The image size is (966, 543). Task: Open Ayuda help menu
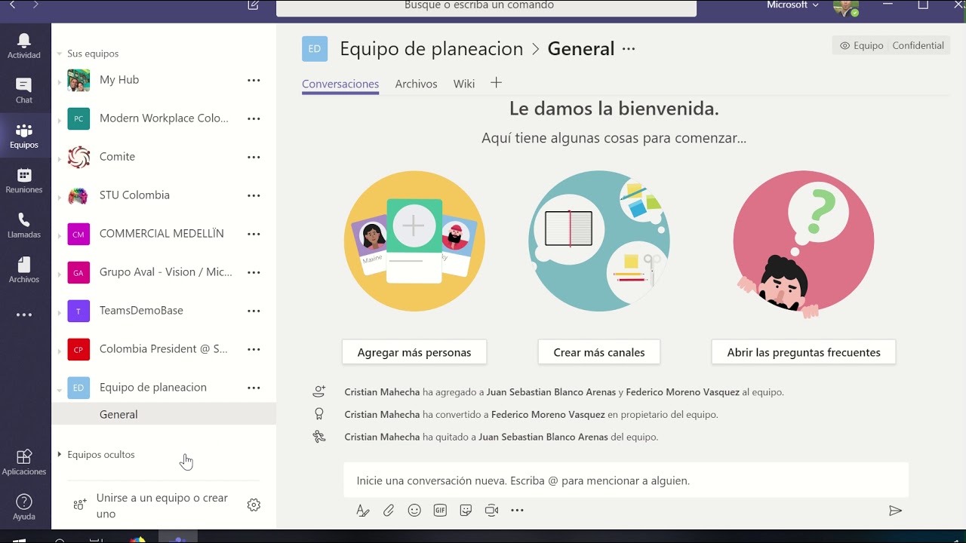(x=24, y=508)
